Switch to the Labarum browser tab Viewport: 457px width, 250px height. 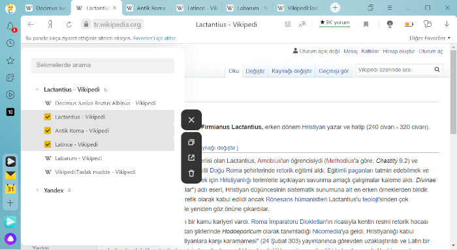tap(247, 8)
